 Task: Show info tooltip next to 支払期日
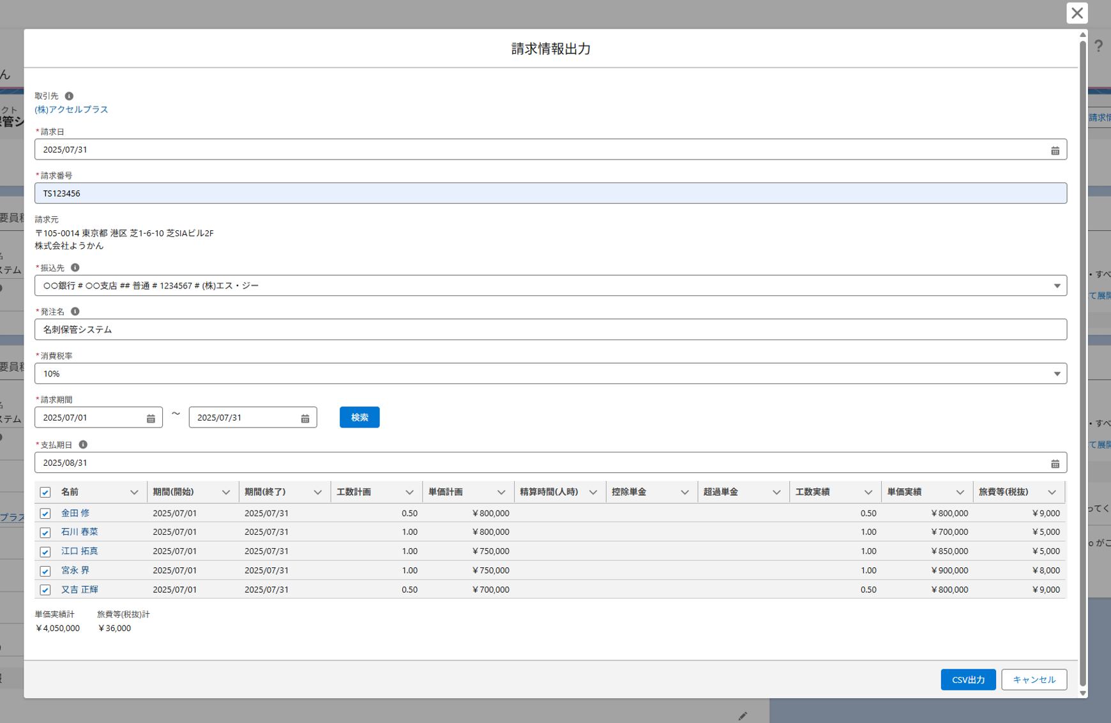(83, 444)
